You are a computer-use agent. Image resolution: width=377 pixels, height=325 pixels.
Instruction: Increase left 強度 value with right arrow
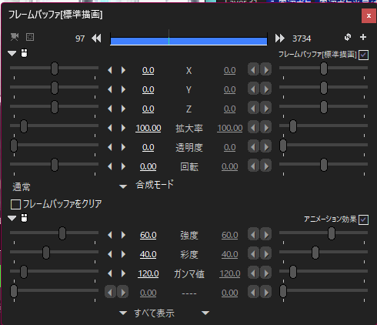(123, 235)
